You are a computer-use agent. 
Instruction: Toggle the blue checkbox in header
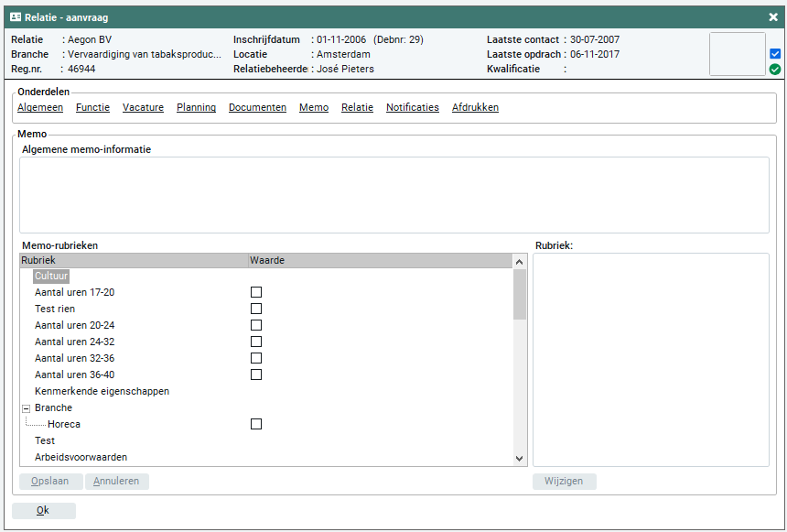pyautogui.click(x=775, y=54)
